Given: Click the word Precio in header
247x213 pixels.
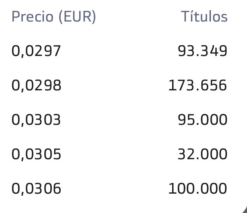Looking at the screenshot, I should coord(32,16).
